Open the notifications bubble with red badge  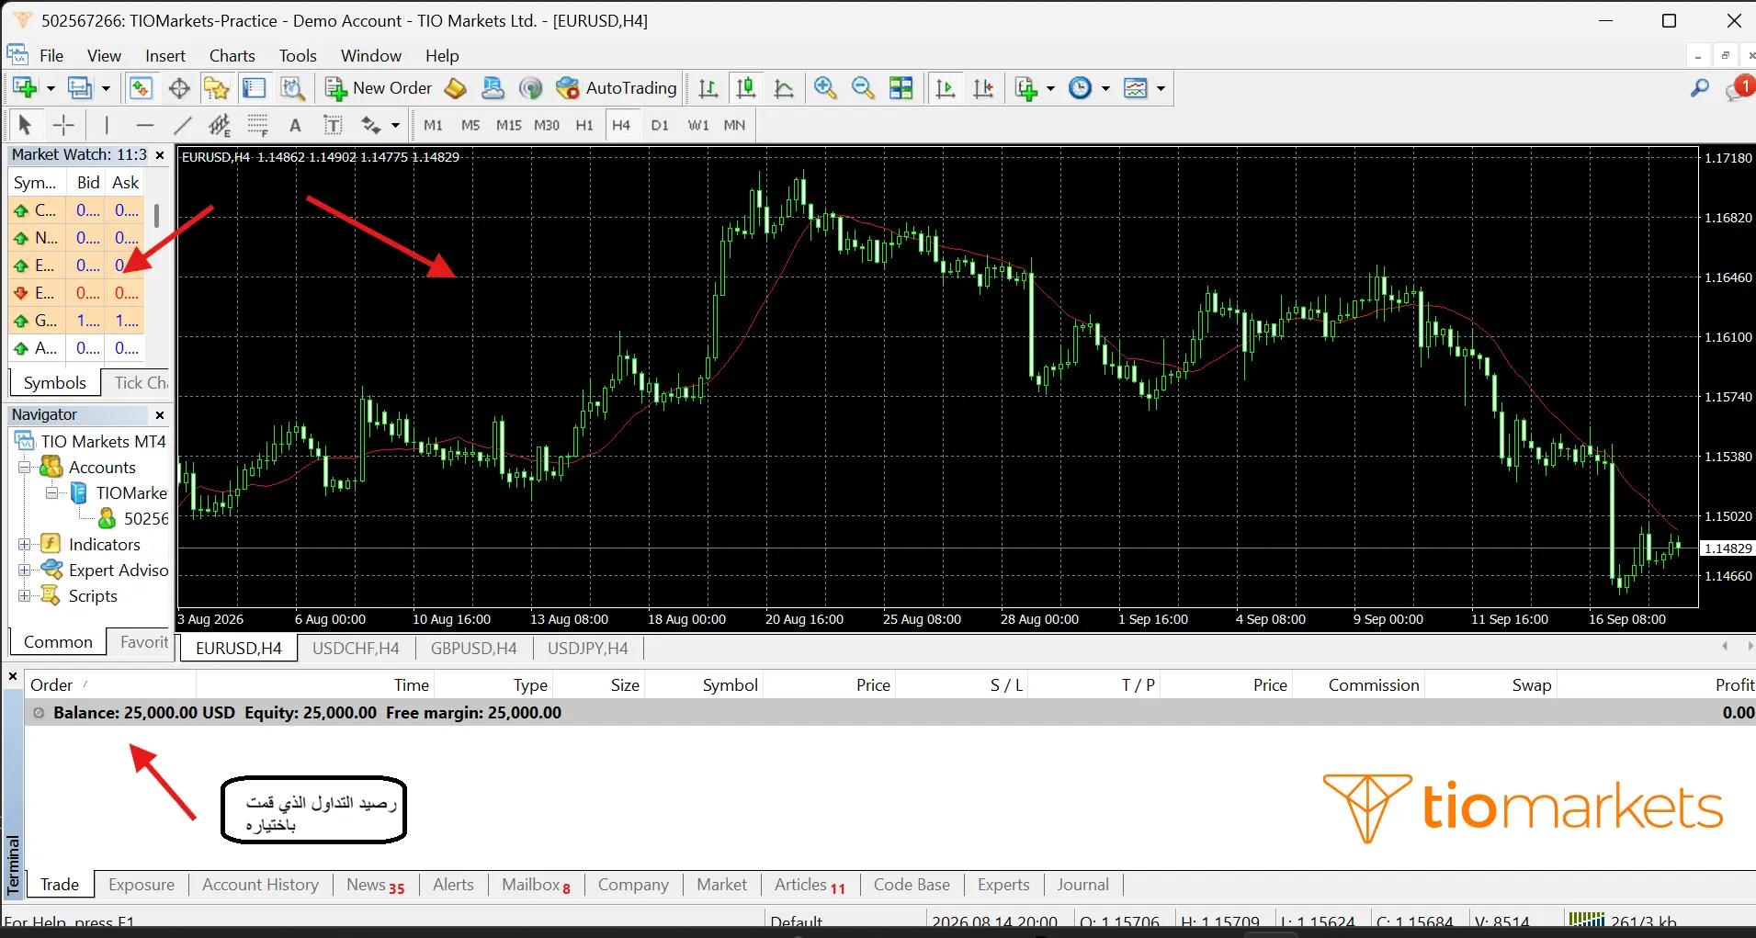pyautogui.click(x=1740, y=88)
